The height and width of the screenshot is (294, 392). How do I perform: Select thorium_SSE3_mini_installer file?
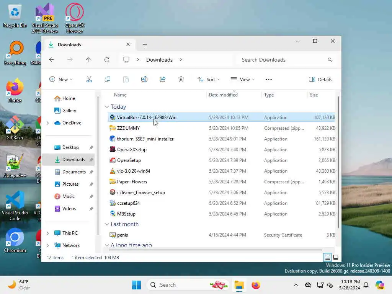click(221, 139)
